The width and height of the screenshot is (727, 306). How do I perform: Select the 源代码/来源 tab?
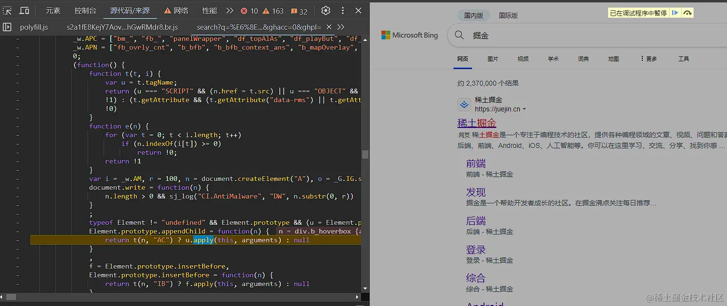130,11
